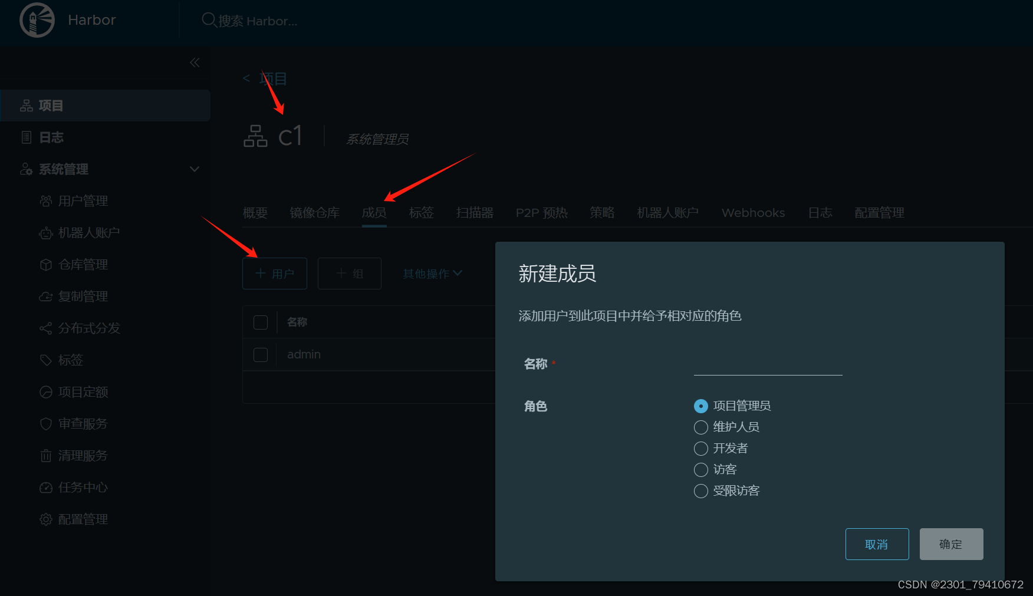Click the Harbor title text
Screen dimensions: 1033x596
(92, 20)
